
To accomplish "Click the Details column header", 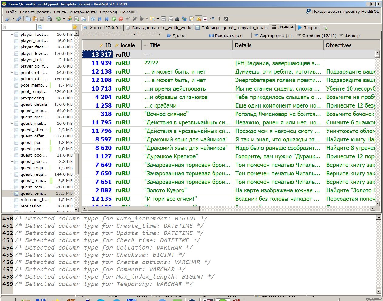I will tap(278, 45).
